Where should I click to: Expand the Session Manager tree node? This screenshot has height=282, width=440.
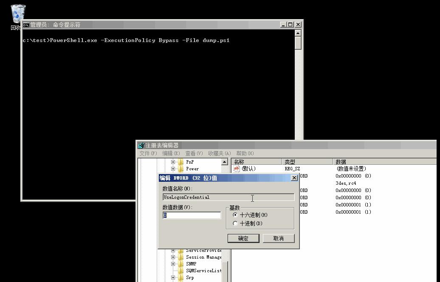[x=173, y=257]
